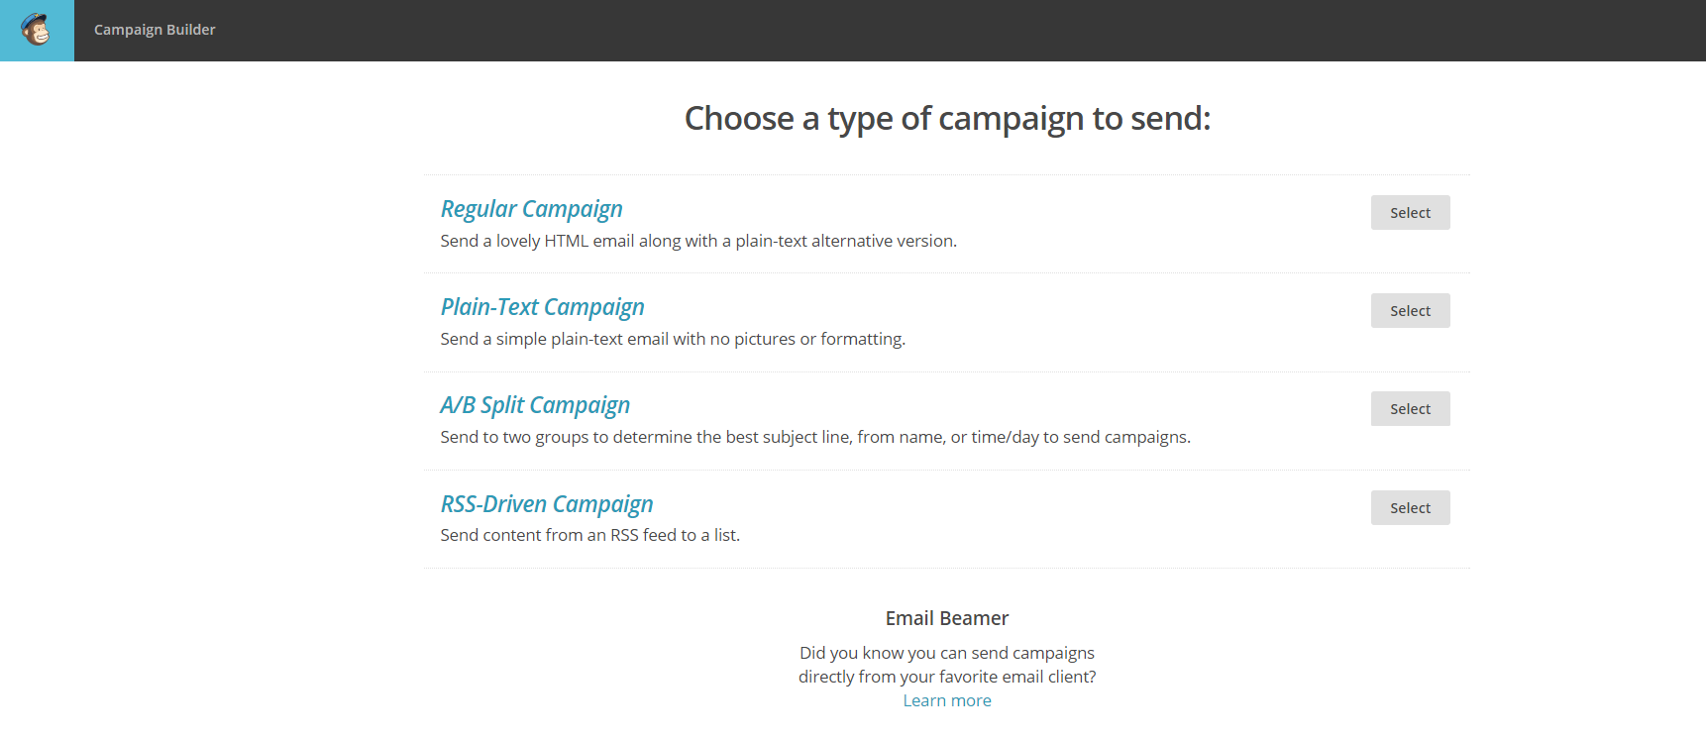1706x740 pixels.
Task: Click the 'directly from your favorite email client' line
Action: (947, 677)
